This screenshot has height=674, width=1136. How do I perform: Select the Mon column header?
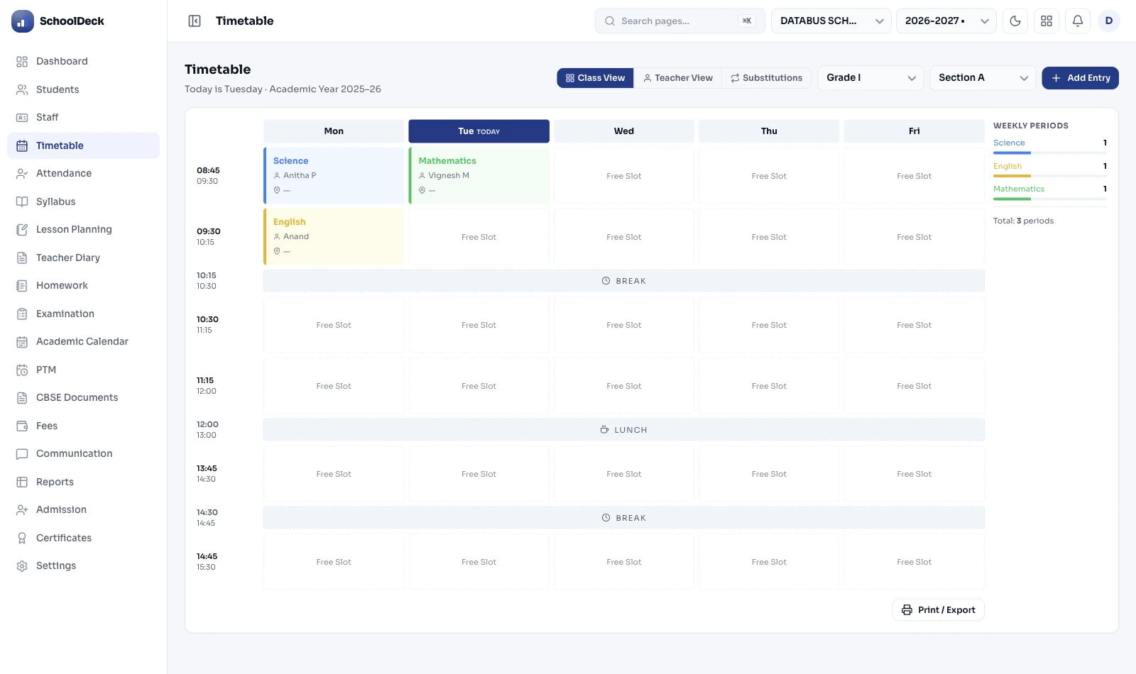click(x=334, y=131)
